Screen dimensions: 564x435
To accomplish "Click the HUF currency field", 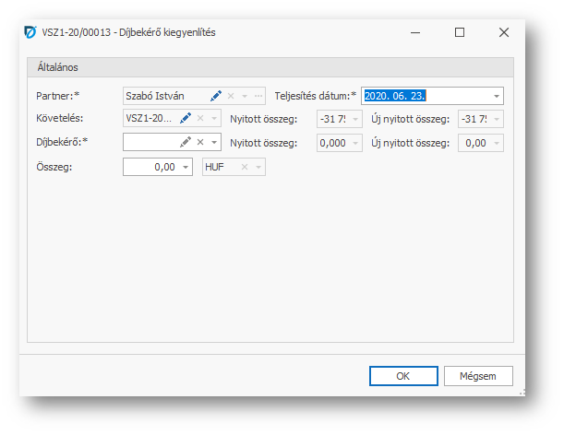I will point(220,167).
